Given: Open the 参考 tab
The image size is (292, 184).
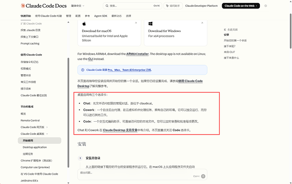Looking at the screenshot, I should pyautogui.click(x=87, y=16).
